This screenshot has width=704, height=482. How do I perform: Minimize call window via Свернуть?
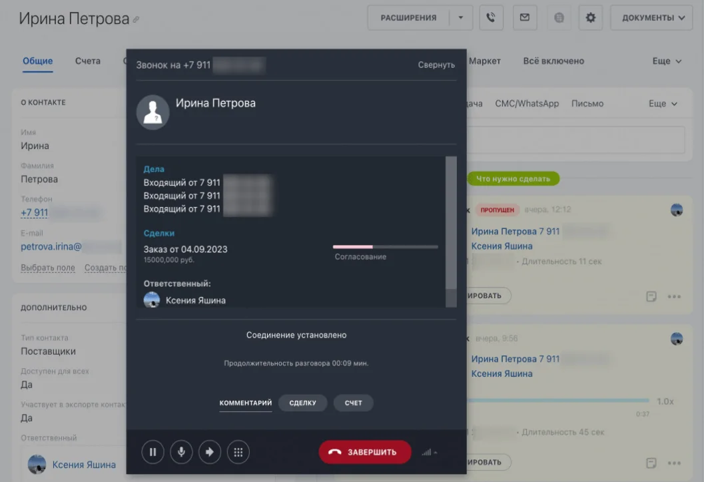point(436,65)
